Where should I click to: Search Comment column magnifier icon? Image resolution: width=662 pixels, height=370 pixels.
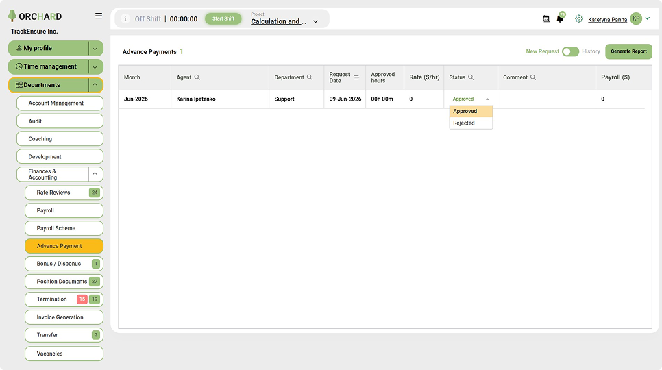click(532, 77)
